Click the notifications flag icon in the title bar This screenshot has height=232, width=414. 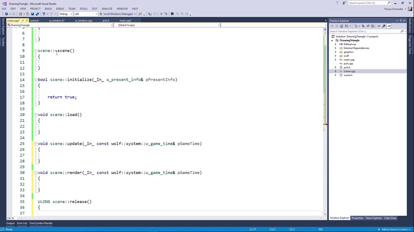(x=337, y=3)
